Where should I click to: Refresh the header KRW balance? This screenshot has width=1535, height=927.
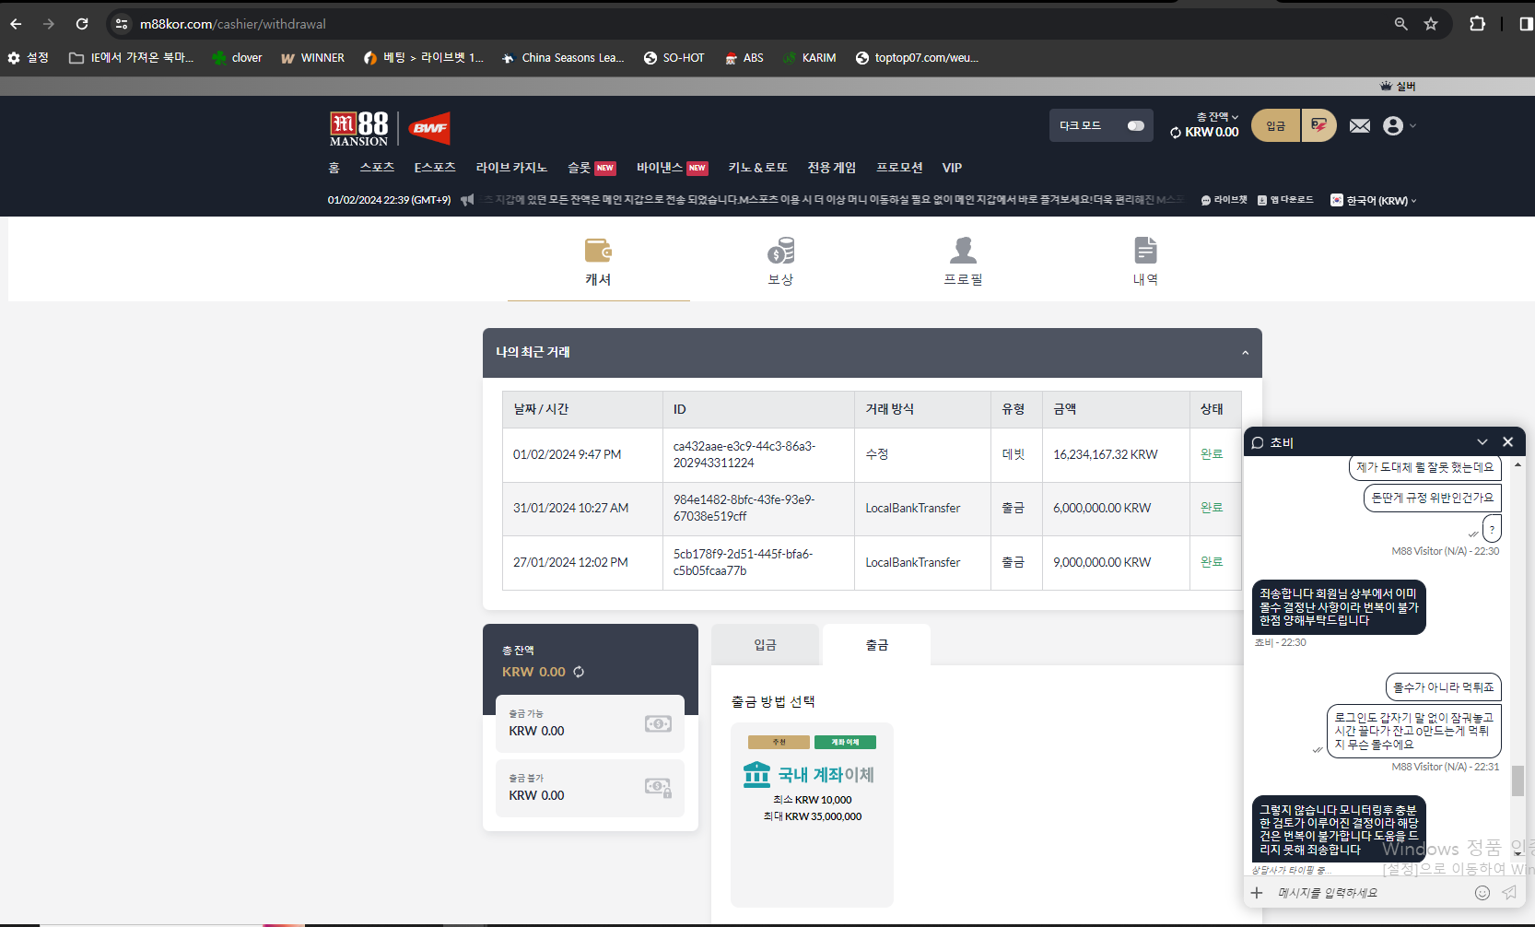pos(1176,133)
